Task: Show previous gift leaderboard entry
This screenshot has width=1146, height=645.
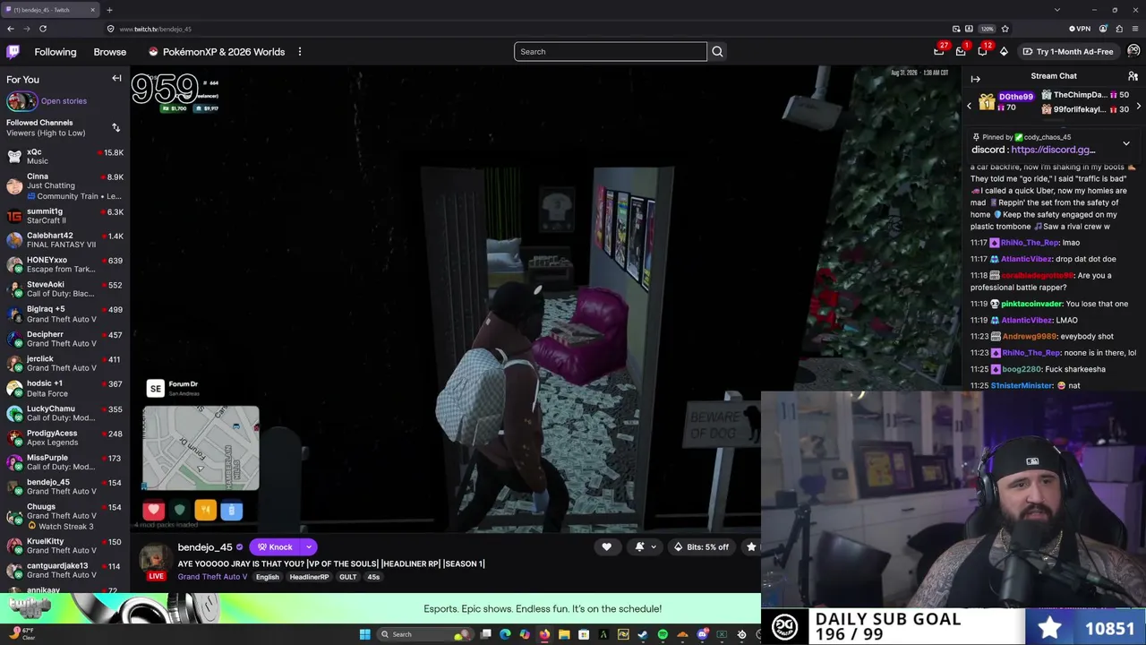Action: 969,107
